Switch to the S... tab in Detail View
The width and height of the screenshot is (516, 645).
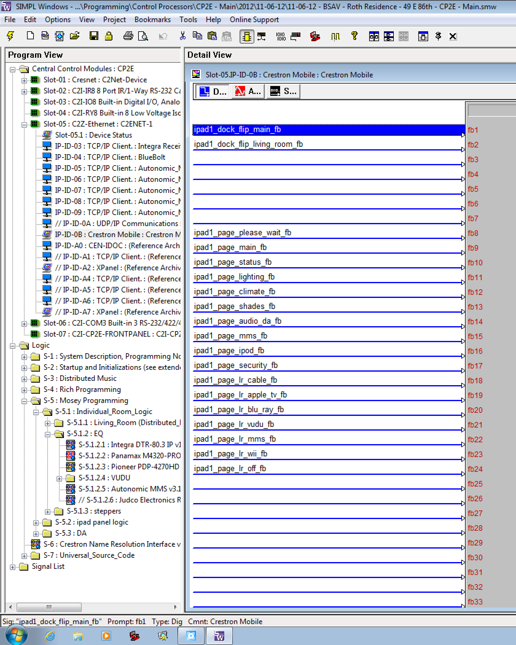pos(283,91)
